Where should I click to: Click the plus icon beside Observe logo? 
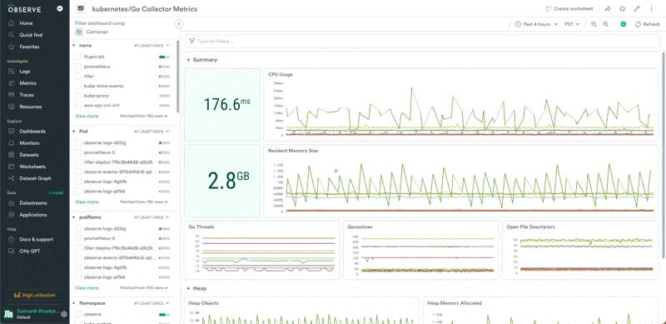coord(59,8)
